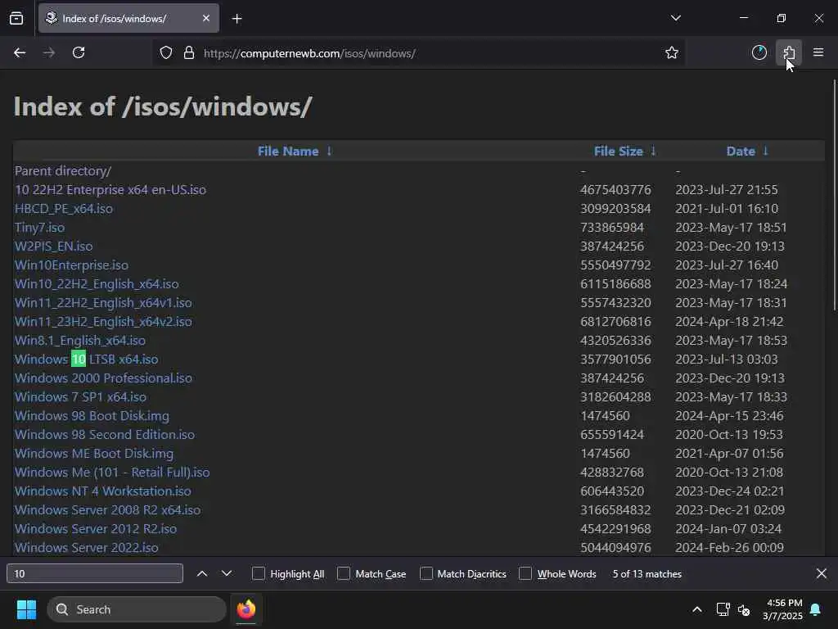Screen dimensions: 838x629
Task: Open network status tray icon
Action: pyautogui.click(x=723, y=609)
